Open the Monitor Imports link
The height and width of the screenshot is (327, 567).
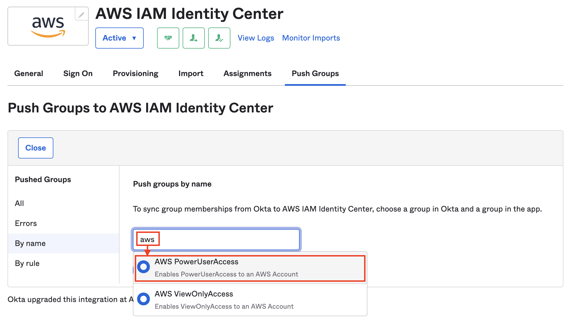tap(311, 38)
